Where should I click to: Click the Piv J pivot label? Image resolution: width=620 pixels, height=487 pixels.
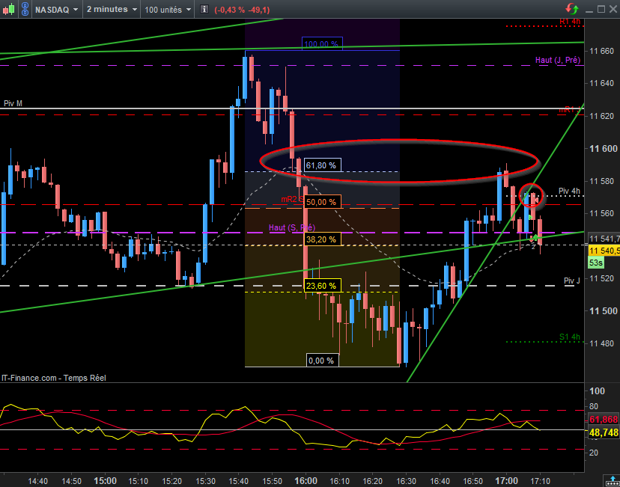click(x=572, y=281)
